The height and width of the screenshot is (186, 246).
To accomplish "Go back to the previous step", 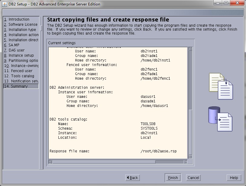I will [133, 178].
